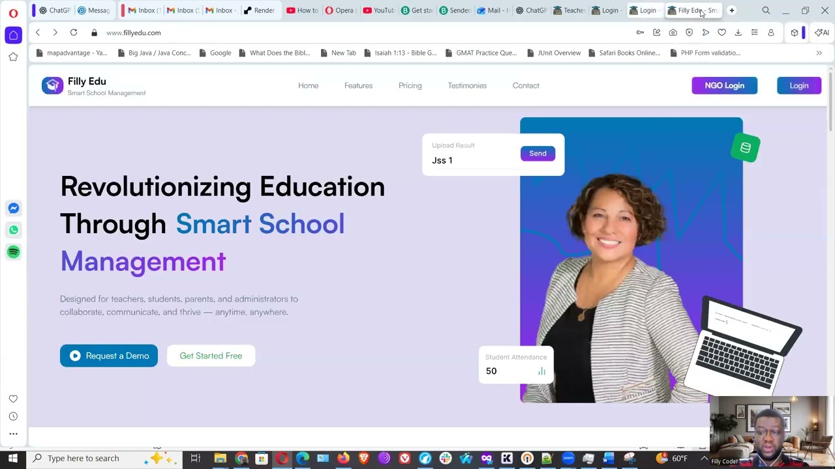Go to Features nav link
Viewport: 835px width, 469px height.
pos(358,85)
